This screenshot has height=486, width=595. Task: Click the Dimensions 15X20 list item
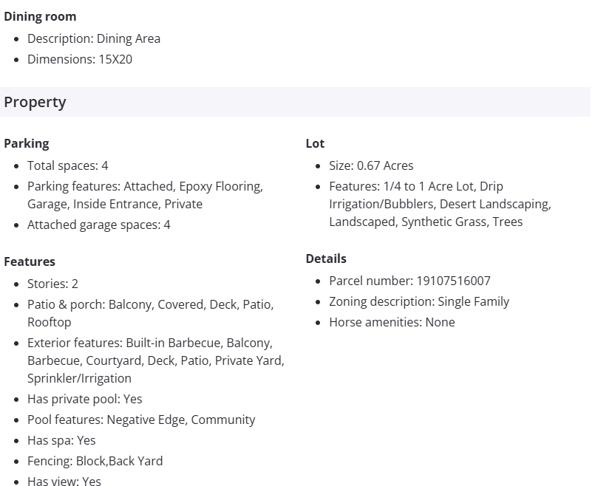coord(80,59)
